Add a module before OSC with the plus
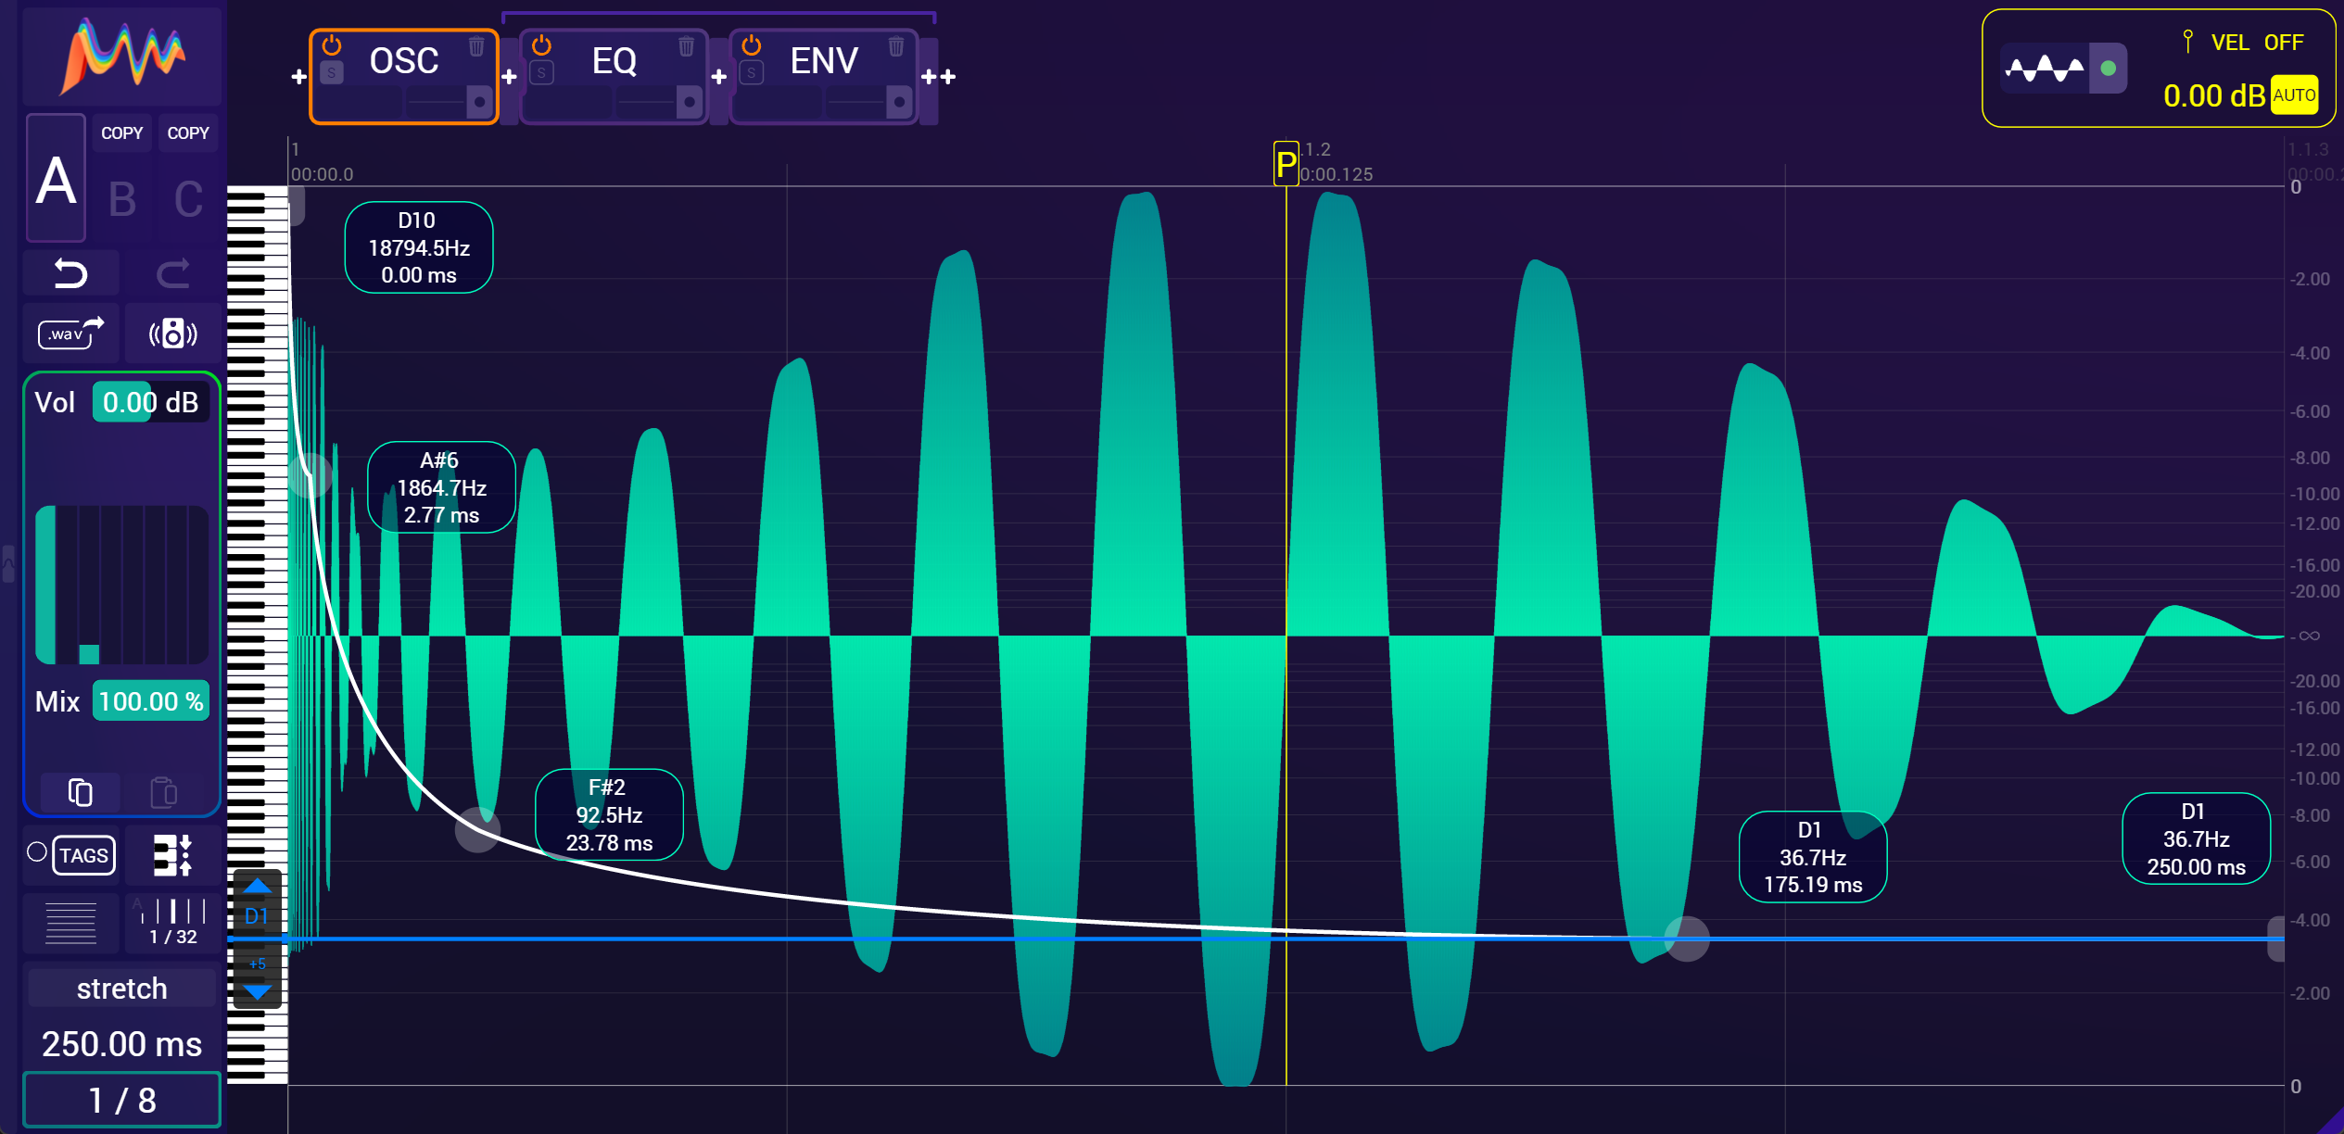 (x=298, y=77)
